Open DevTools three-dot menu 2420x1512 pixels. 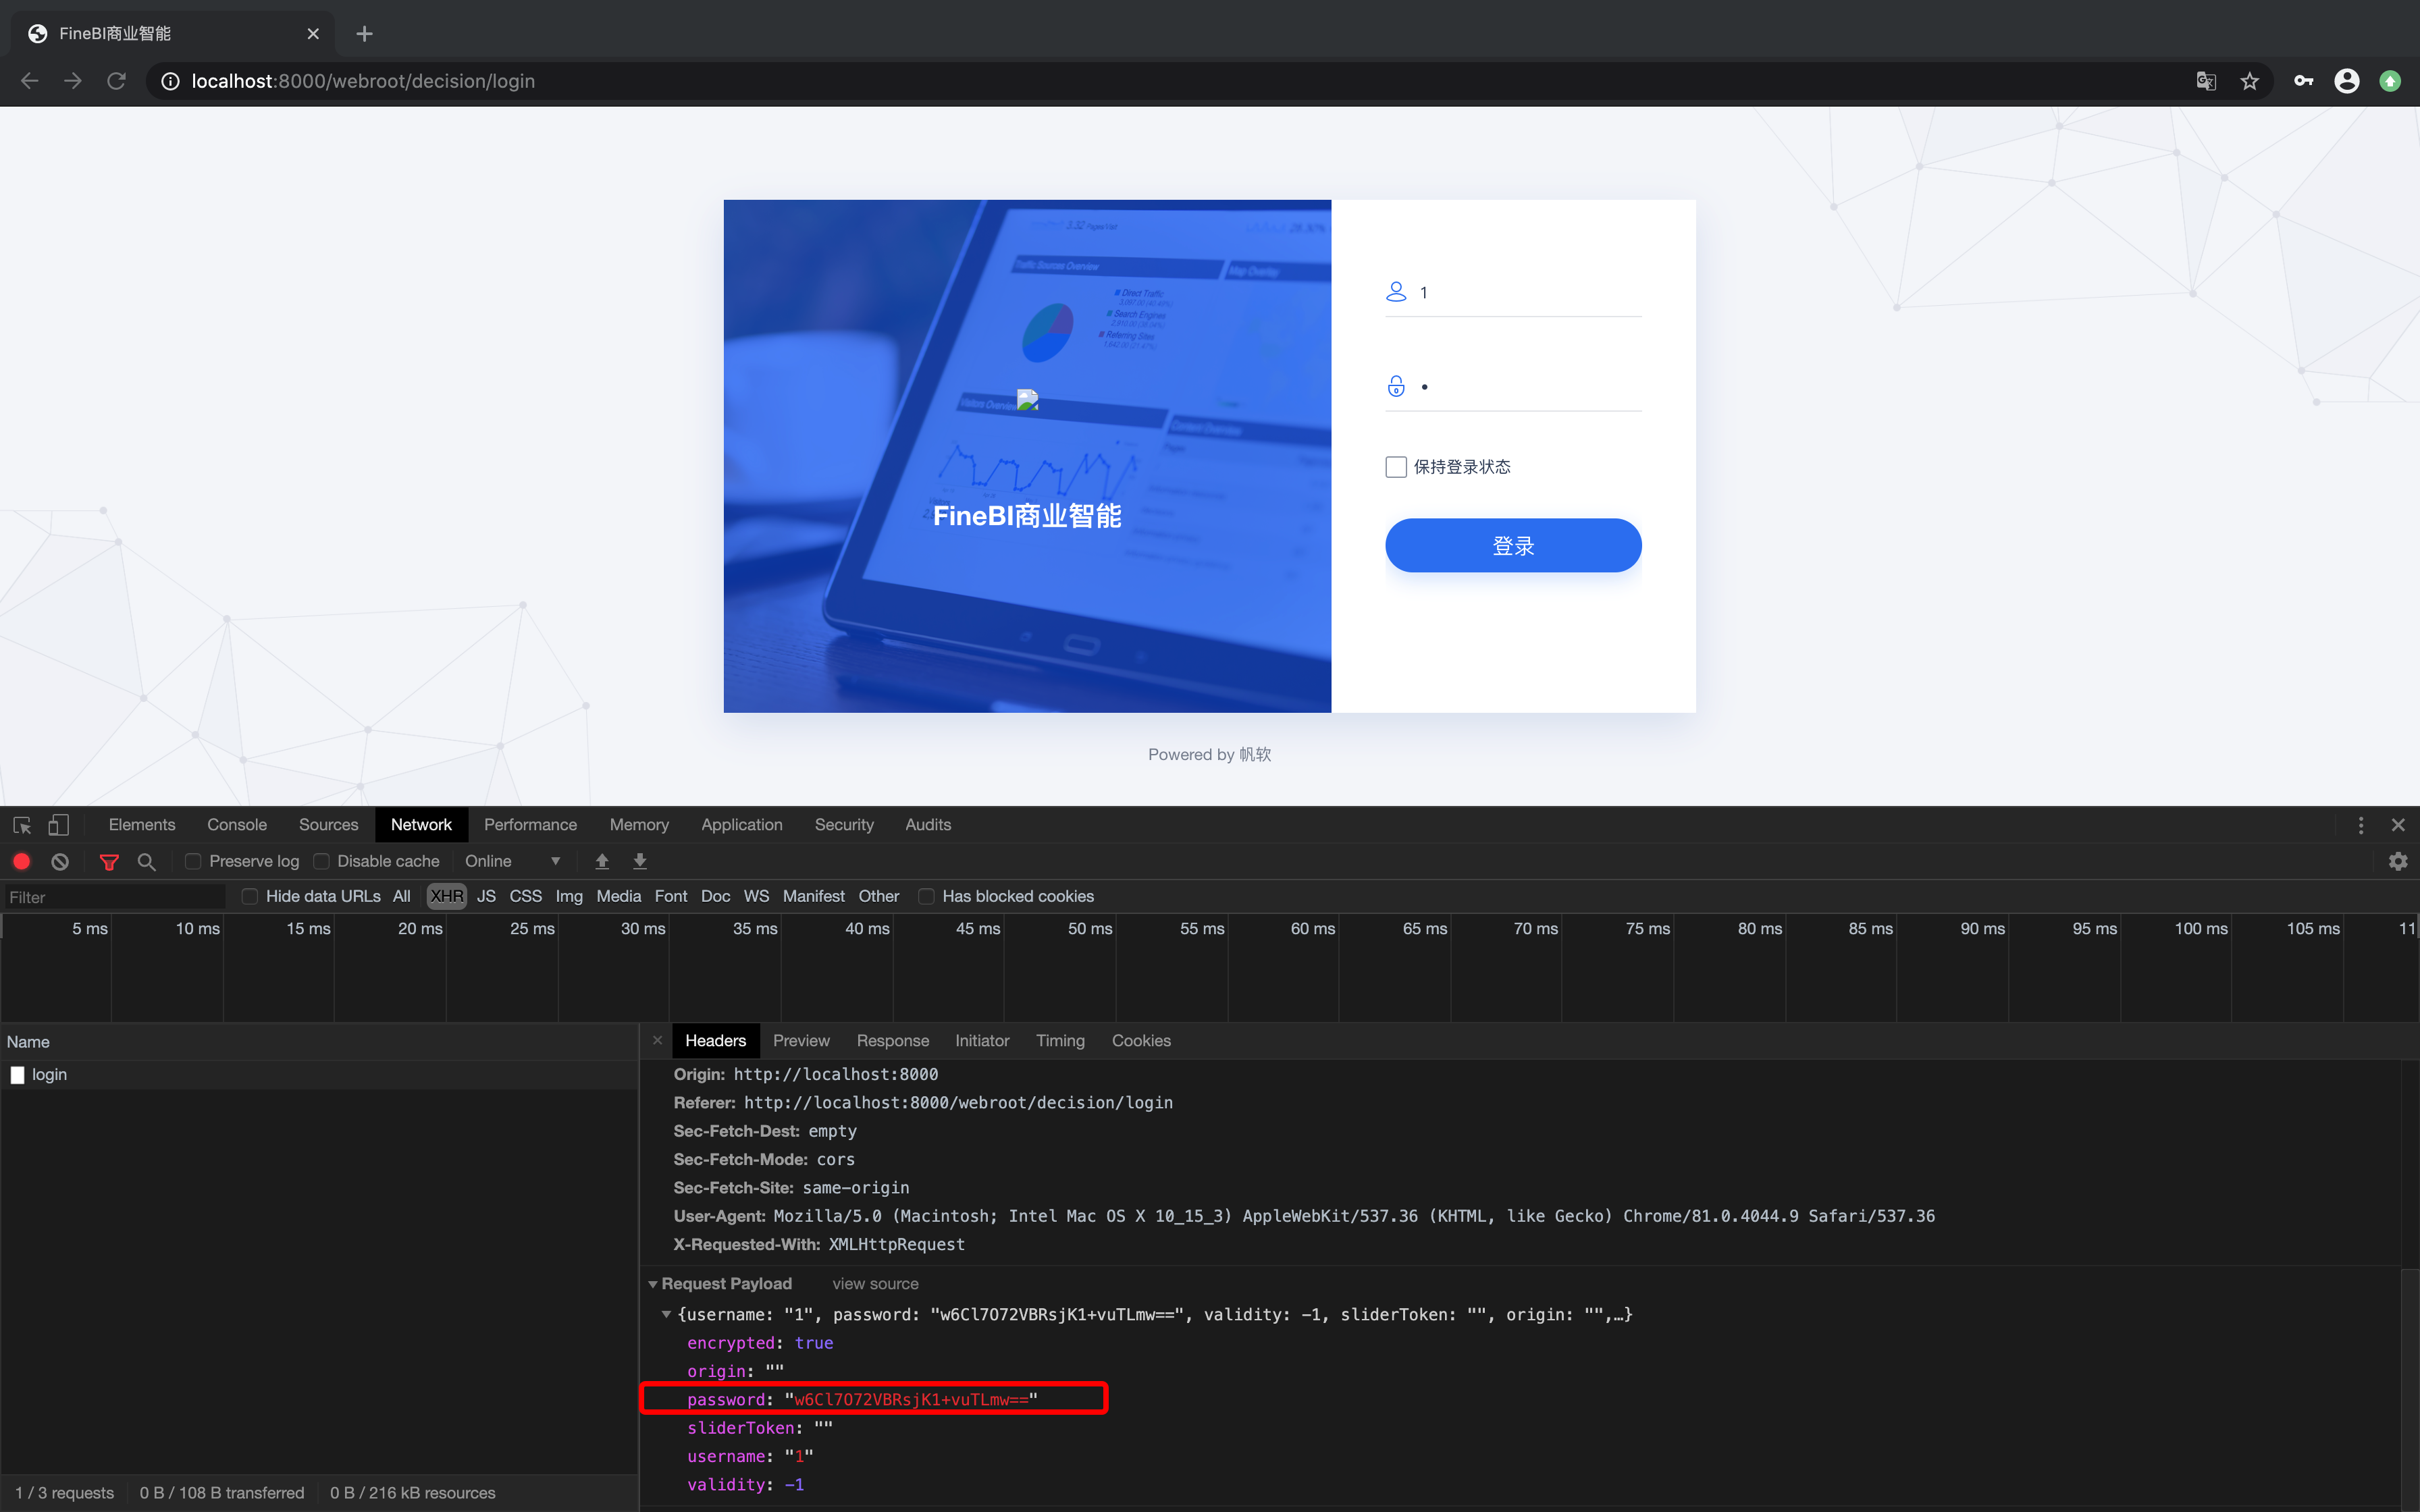point(2361,825)
